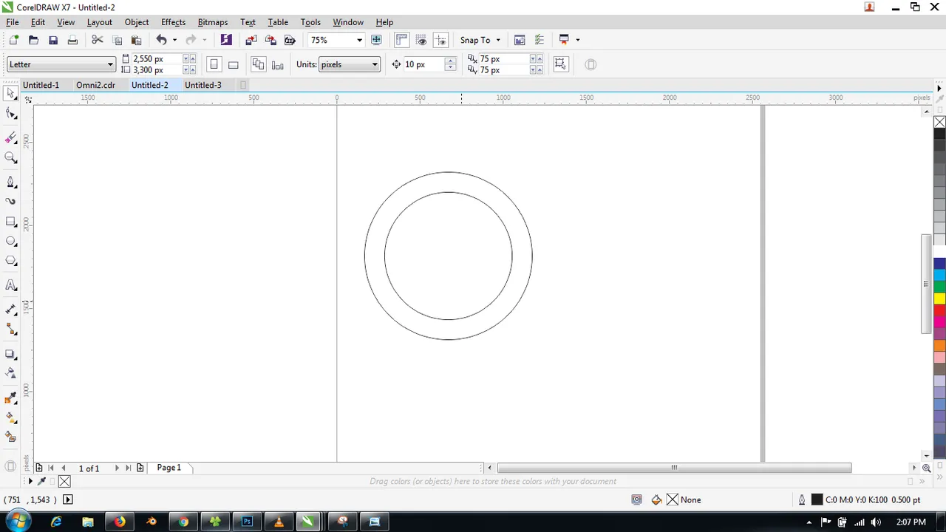Export the document

coord(270,40)
